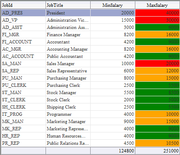Select the HR_REP job id cell
The width and height of the screenshot is (180, 155).
[x=23, y=136]
